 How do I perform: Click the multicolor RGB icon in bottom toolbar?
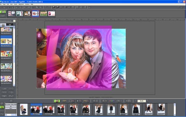[112, 101]
